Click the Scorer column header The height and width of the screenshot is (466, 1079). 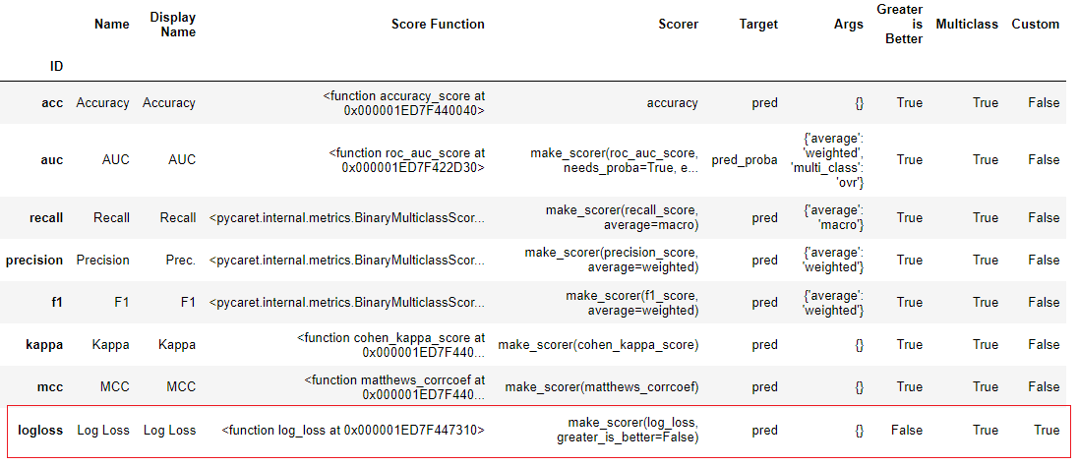678,24
